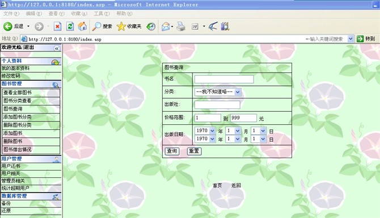This screenshot has width=380, height=218.
Task: Click the 查询 search button
Action: [172, 151]
